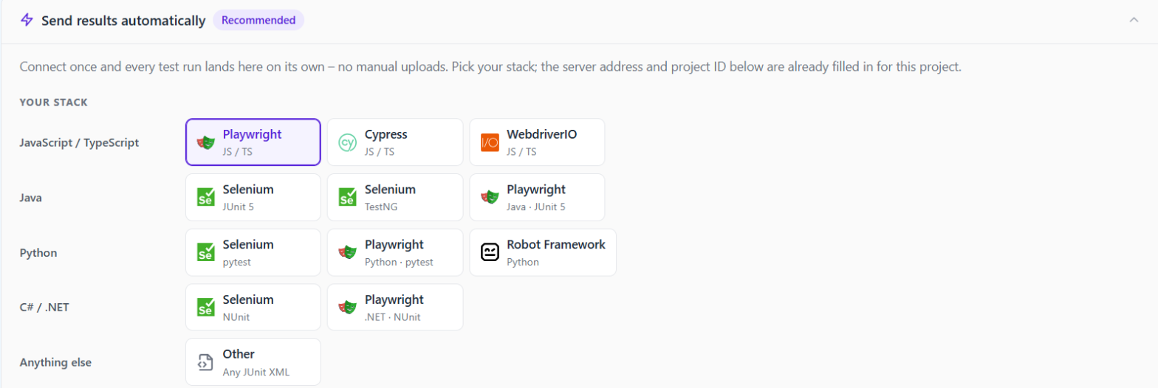Choose the Cypress JS / TS stack card
The image size is (1158, 388).
pyautogui.click(x=395, y=142)
